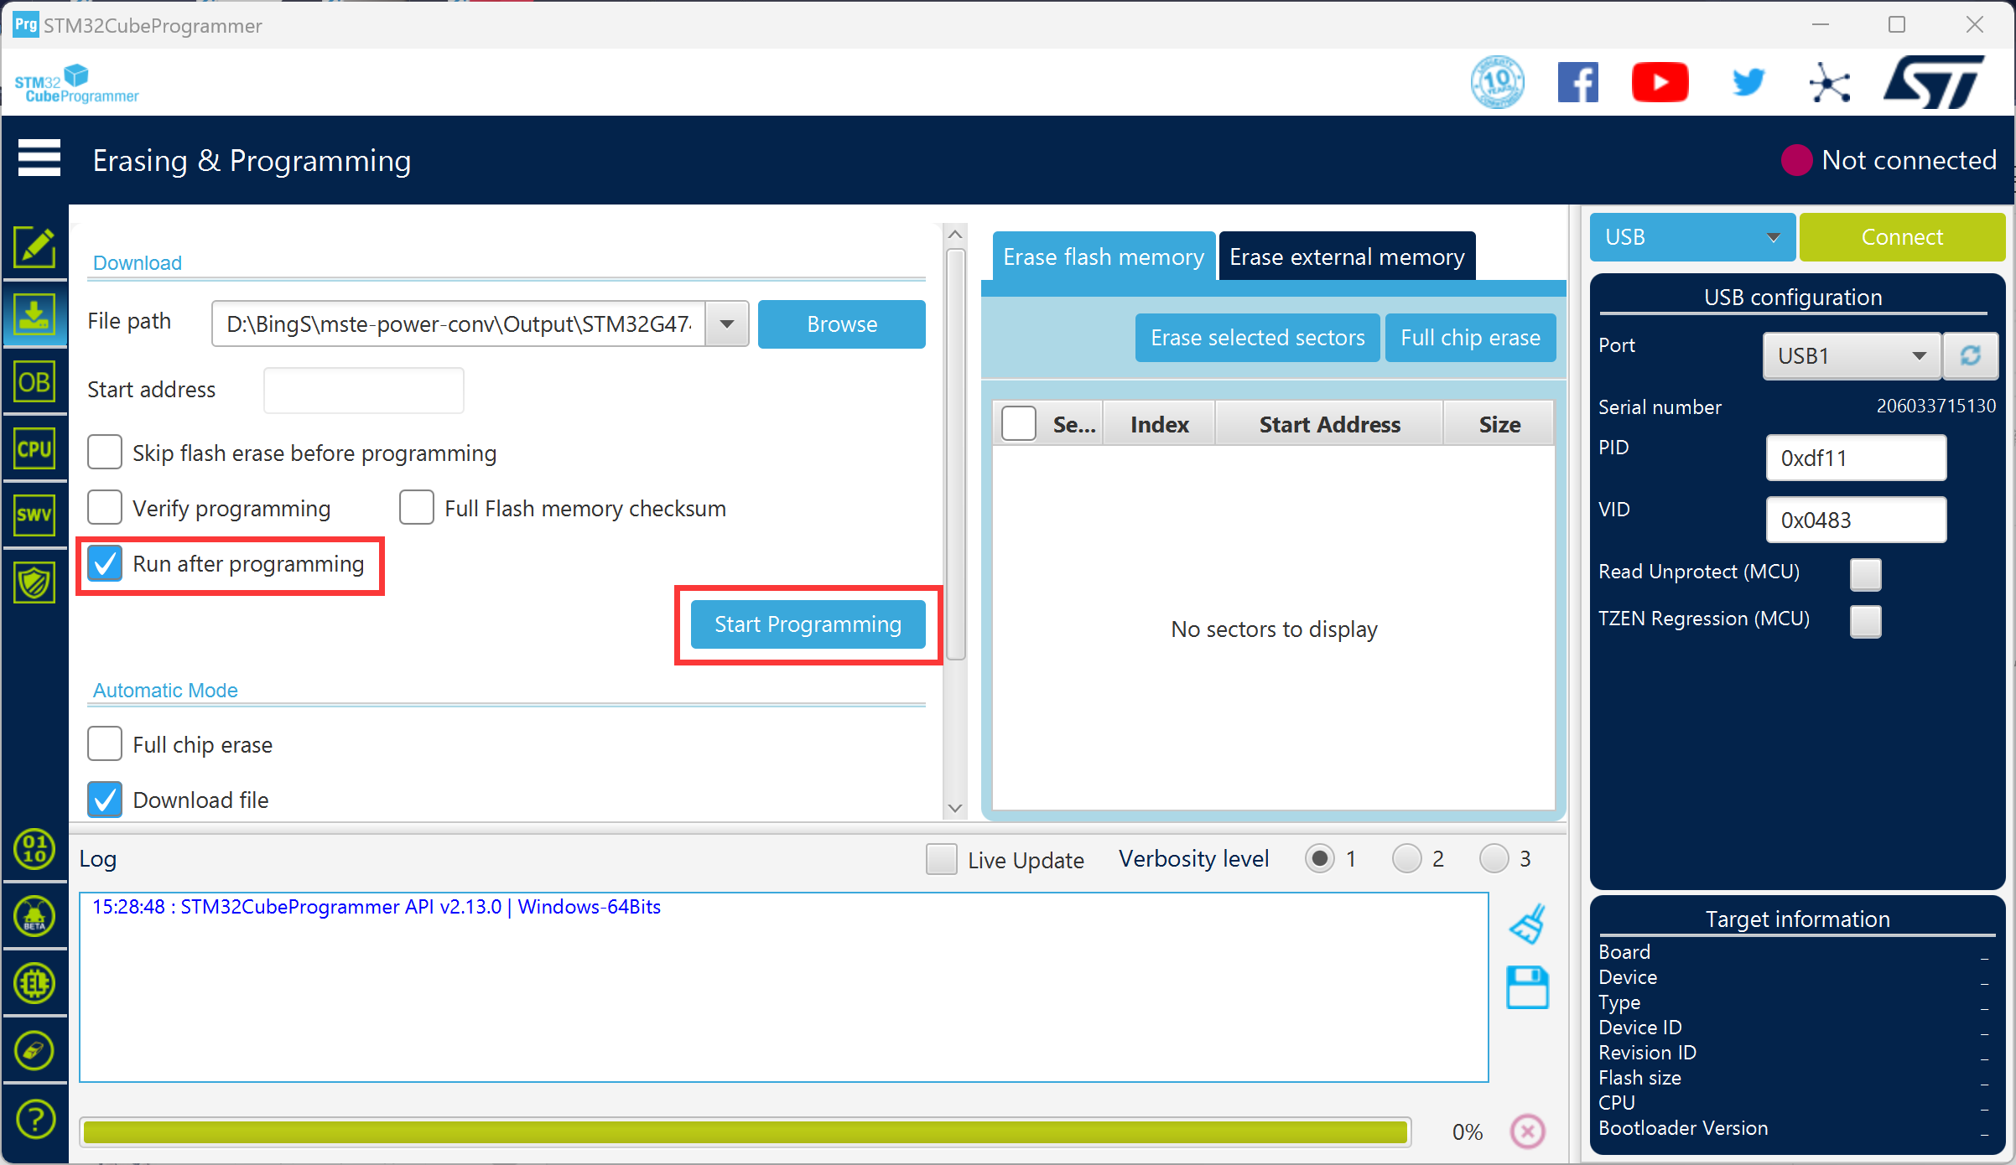The image size is (2016, 1165).
Task: Clear the log with broom icon
Action: [1527, 924]
